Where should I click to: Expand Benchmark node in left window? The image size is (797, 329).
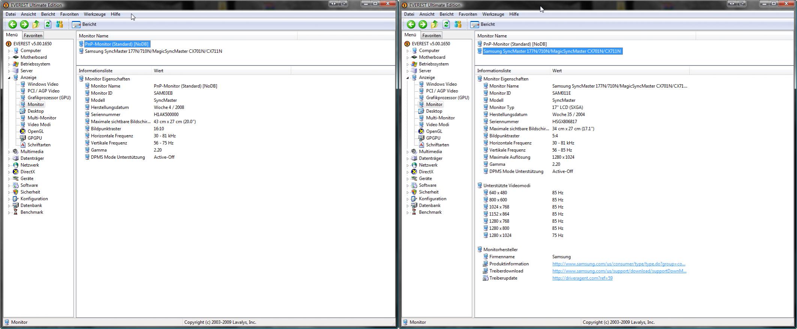[x=9, y=213]
